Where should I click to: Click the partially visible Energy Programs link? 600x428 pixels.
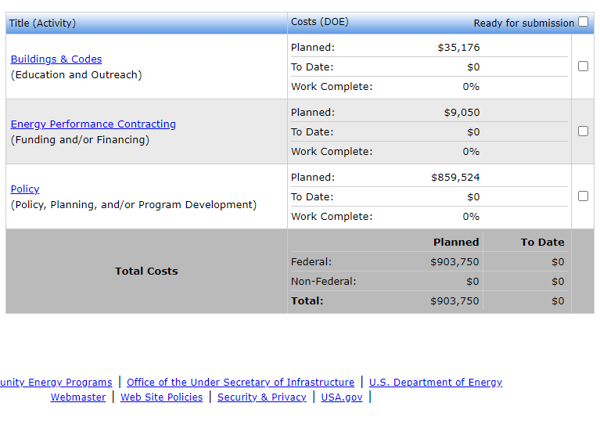click(x=56, y=382)
